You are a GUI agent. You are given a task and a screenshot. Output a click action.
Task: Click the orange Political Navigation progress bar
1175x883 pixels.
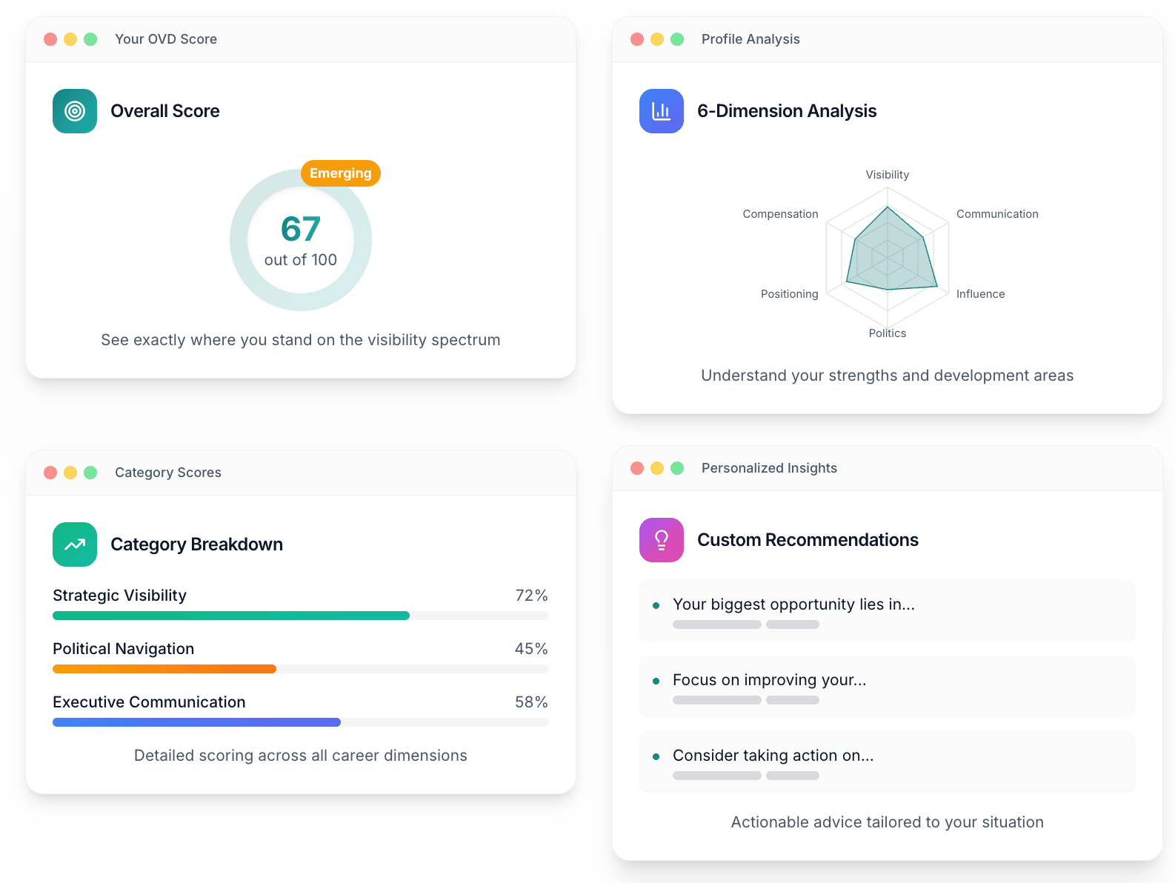[164, 669]
